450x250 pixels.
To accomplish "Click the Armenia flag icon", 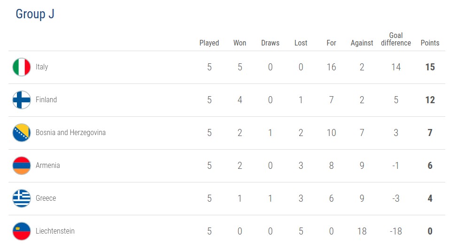I will coord(22,166).
